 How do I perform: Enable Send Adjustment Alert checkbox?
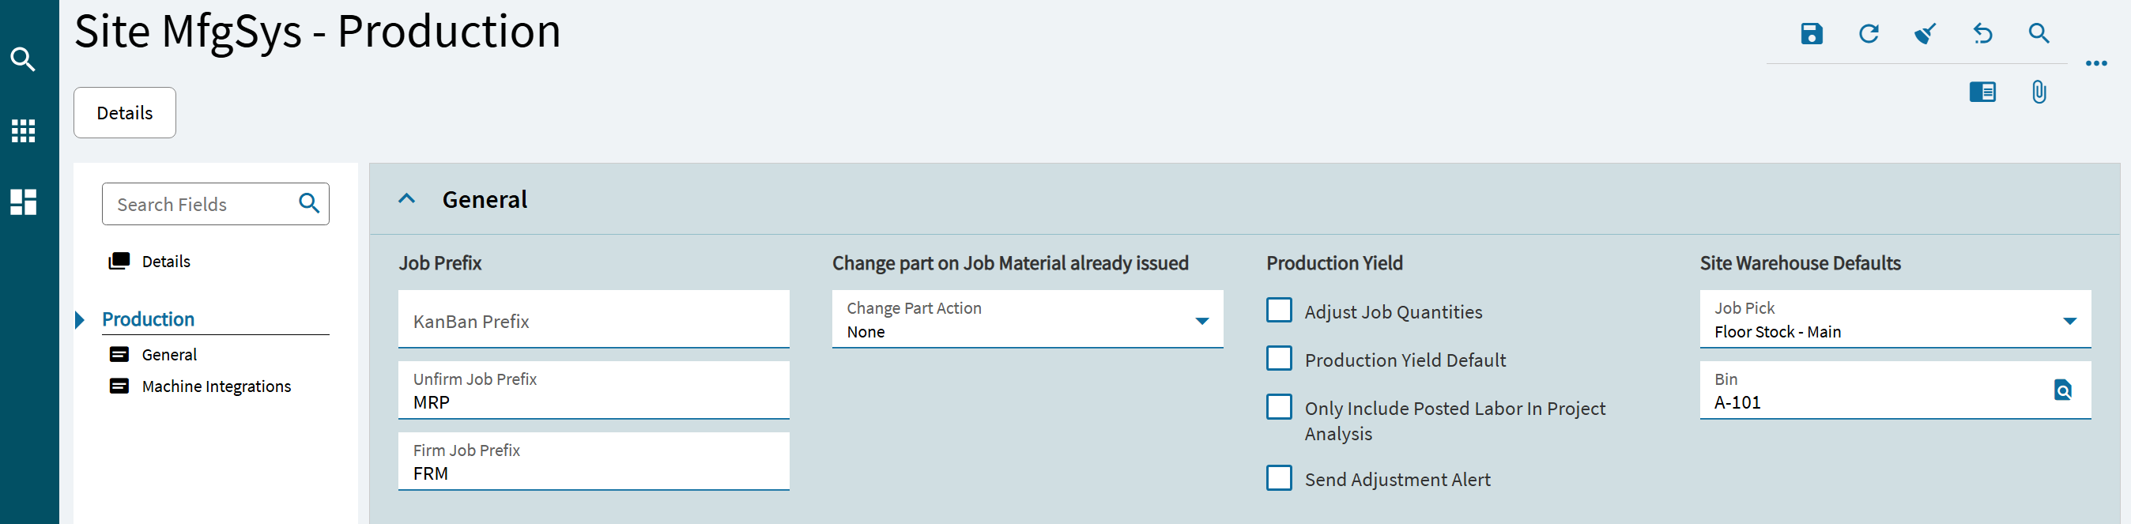pyautogui.click(x=1279, y=477)
